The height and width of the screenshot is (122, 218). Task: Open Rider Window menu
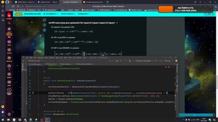[x=79, y=58]
